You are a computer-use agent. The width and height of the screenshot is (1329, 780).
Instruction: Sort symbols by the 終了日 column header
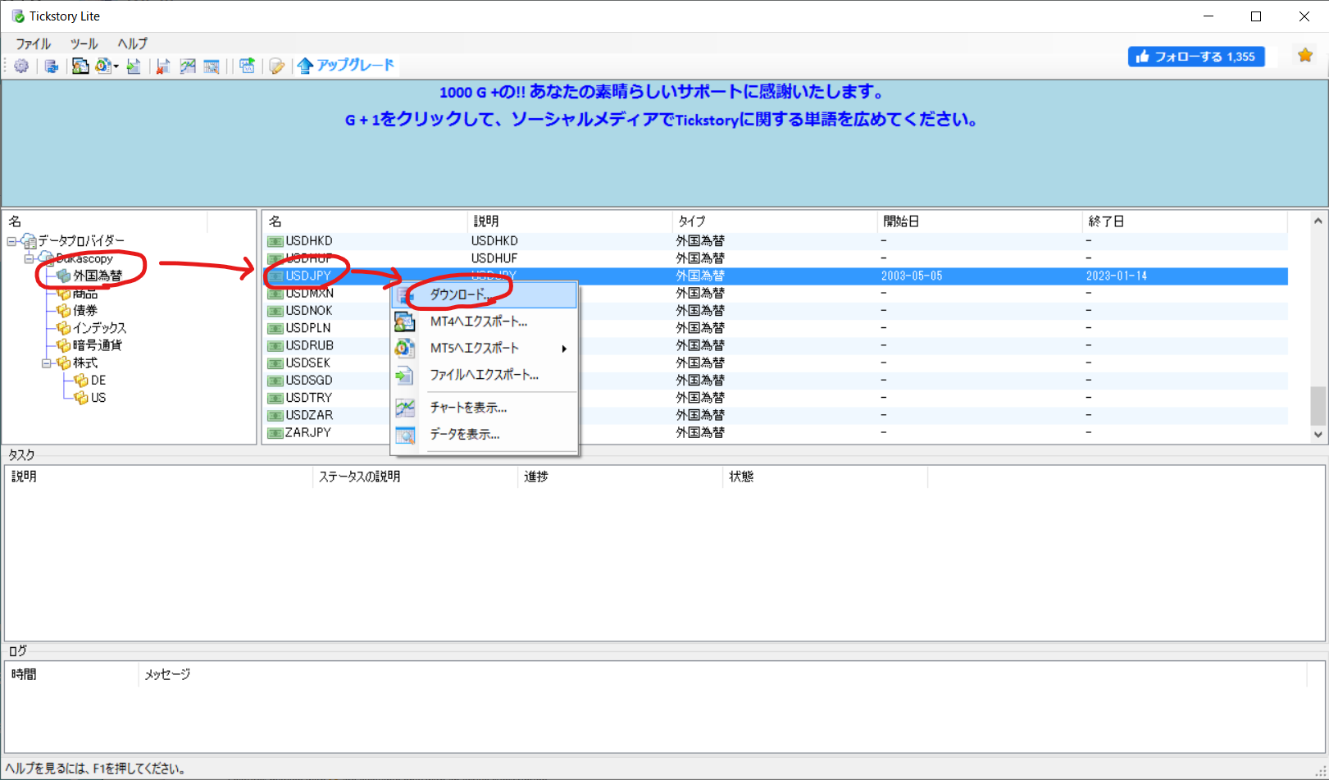(1185, 221)
